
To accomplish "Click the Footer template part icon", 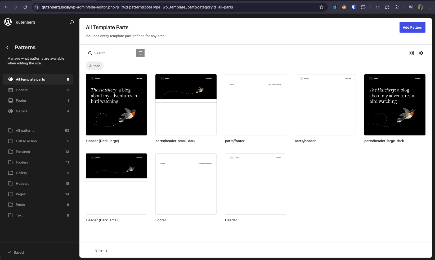I will point(11,100).
